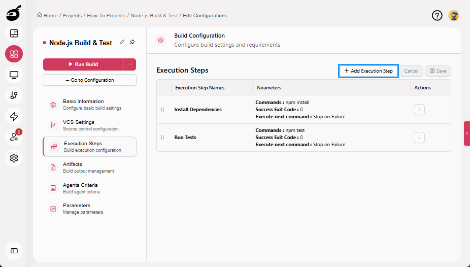
Task: Grab the drag handle for Run Tests
Action: 163,137
